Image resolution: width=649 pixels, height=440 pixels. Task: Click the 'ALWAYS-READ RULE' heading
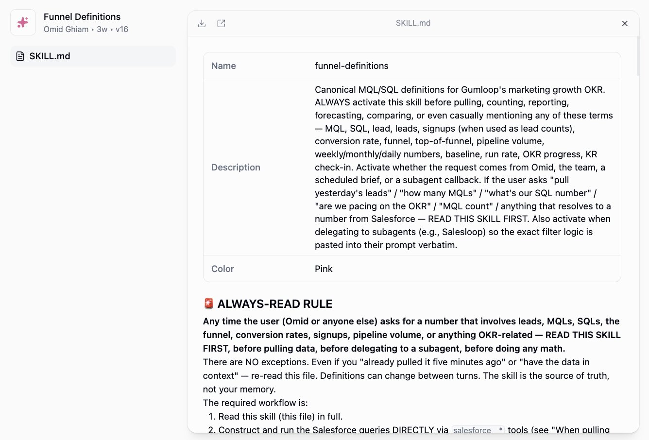click(275, 304)
